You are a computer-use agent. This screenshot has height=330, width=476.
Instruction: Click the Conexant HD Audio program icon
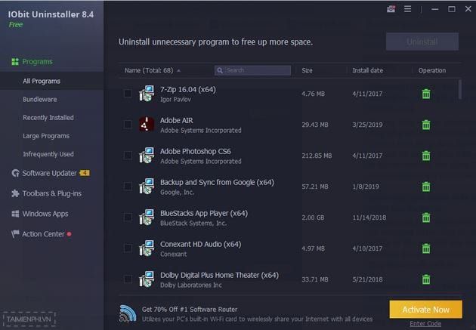coord(147,248)
